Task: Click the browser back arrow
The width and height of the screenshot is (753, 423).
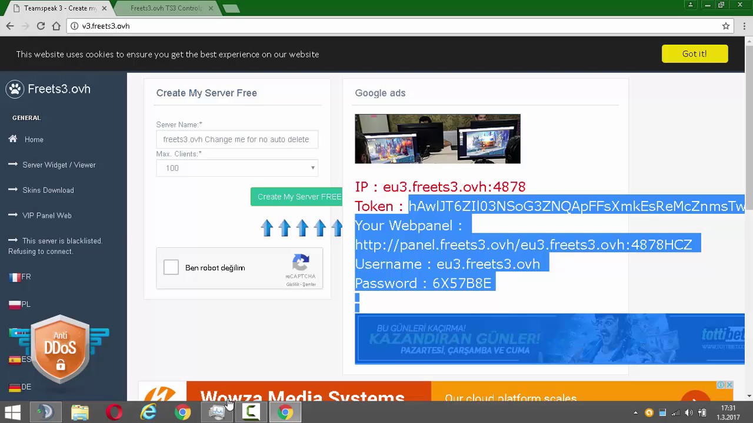Action: 10,26
